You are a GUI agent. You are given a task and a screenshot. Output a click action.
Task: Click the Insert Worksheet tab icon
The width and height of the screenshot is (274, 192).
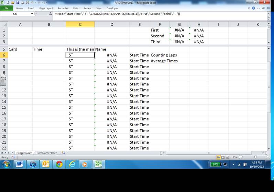click(x=63, y=153)
